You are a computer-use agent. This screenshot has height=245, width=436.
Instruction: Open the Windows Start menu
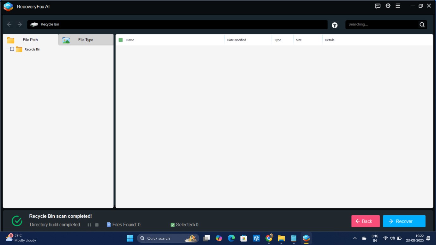click(130, 238)
